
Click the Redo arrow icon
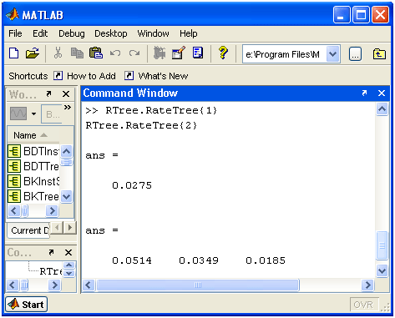(134, 53)
